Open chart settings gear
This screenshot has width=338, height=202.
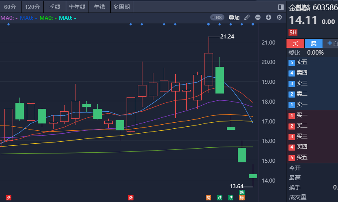pos(279,17)
